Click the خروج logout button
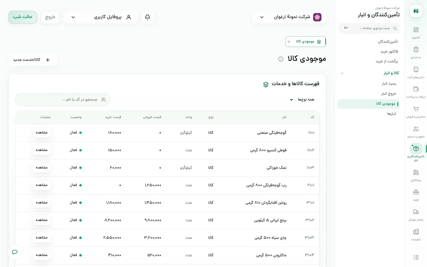The height and width of the screenshot is (267, 427). [x=50, y=17]
